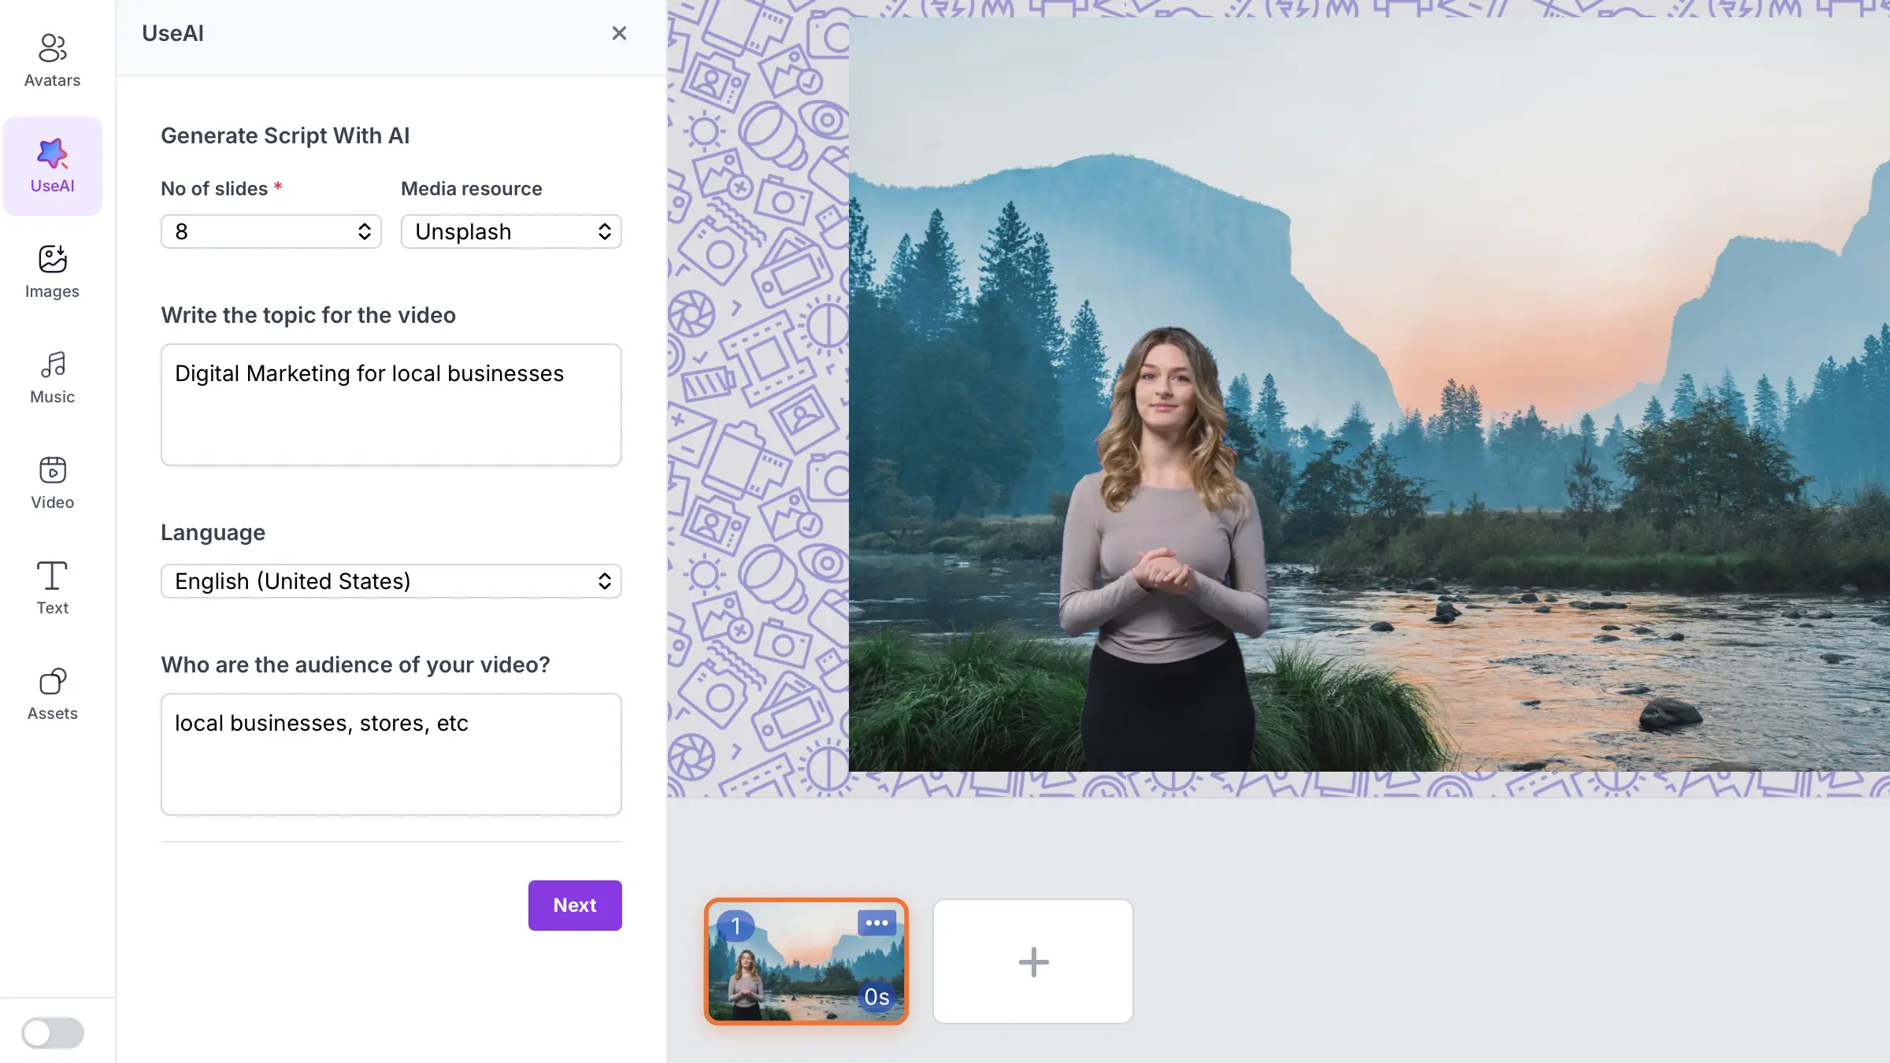Toggle the switch in the bottom left corner
This screenshot has height=1063, width=1890.
(x=52, y=1033)
